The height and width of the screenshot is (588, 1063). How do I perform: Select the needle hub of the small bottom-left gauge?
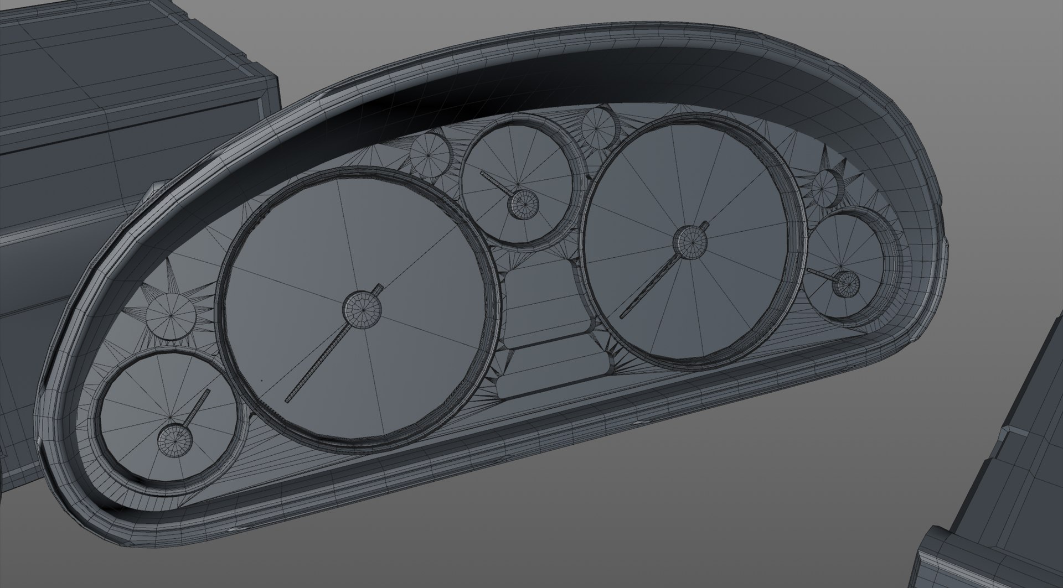[x=176, y=440]
